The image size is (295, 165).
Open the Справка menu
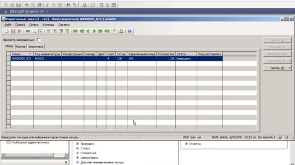[64, 25]
